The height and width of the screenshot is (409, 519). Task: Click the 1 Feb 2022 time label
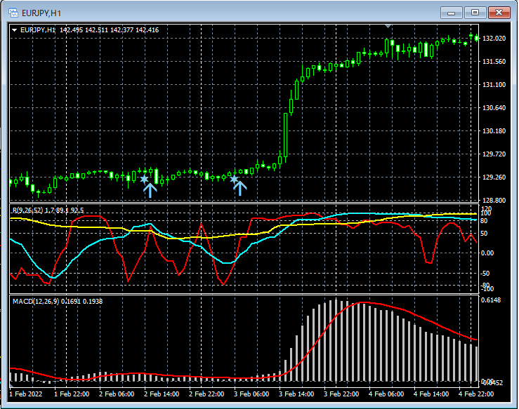(26, 394)
